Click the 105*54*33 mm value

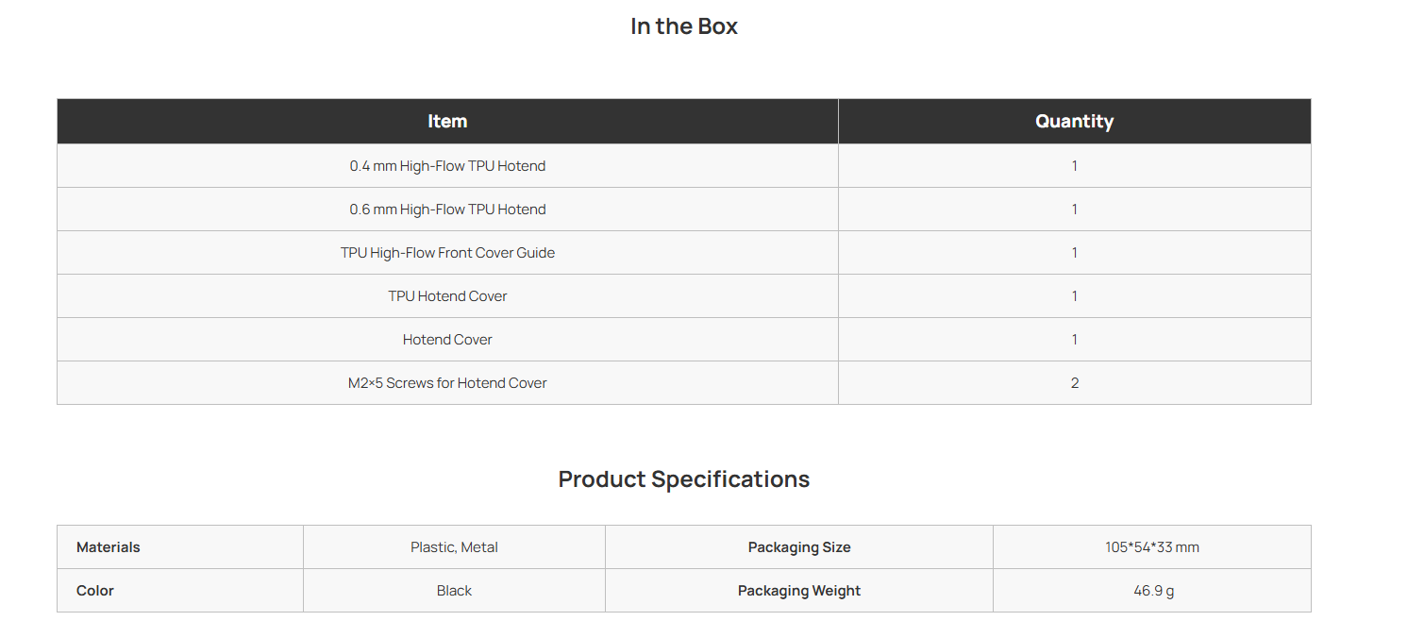(x=1152, y=547)
